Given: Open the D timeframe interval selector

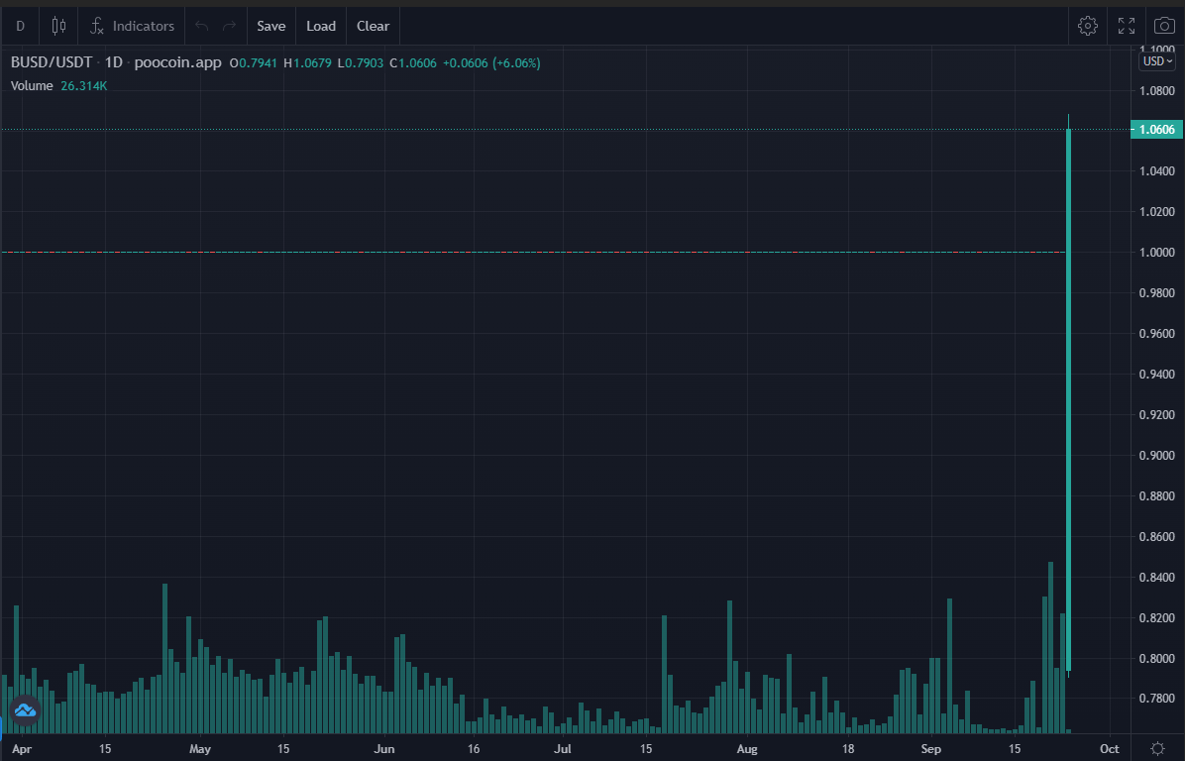Looking at the screenshot, I should [x=21, y=26].
